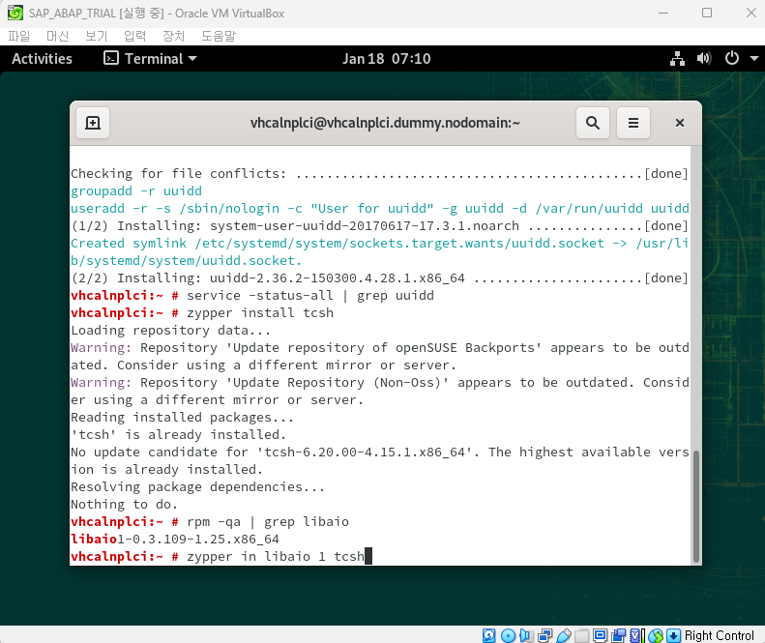This screenshot has height=643, width=765.
Task: Click the mouse integration status icon
Action: (x=656, y=635)
